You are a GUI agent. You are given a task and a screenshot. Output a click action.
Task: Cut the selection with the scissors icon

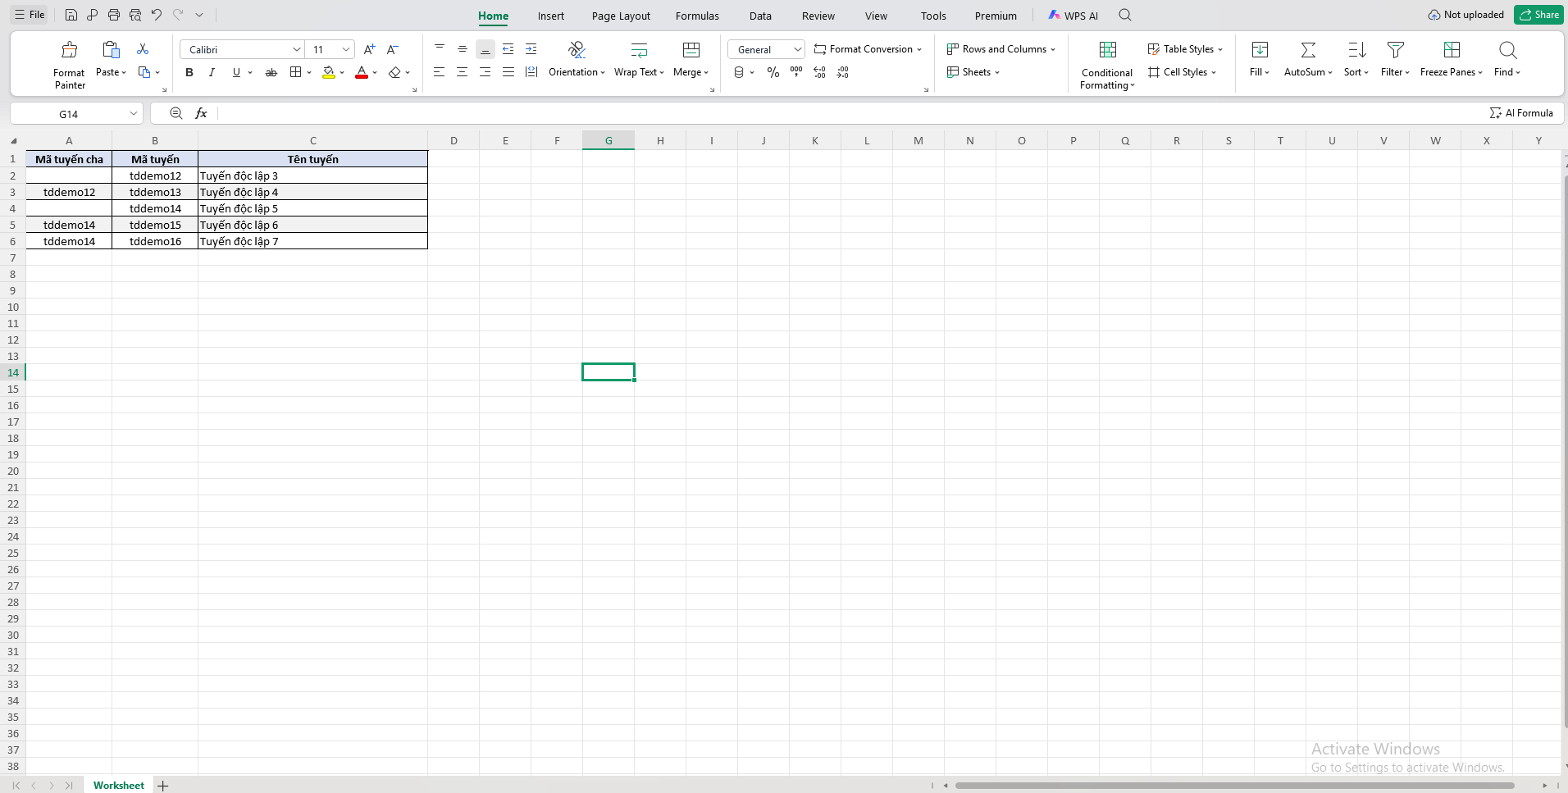click(x=143, y=49)
